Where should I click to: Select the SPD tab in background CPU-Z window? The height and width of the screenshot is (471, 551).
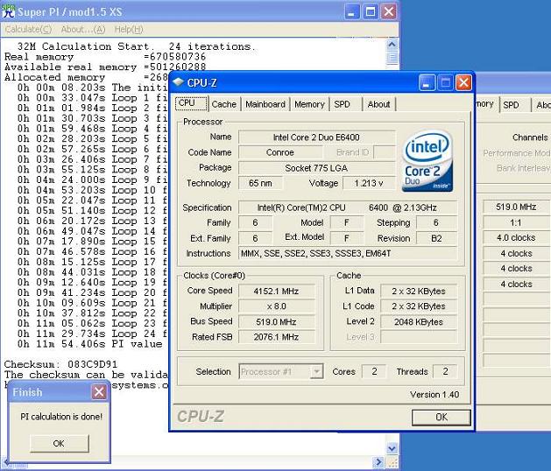pyautogui.click(x=511, y=105)
